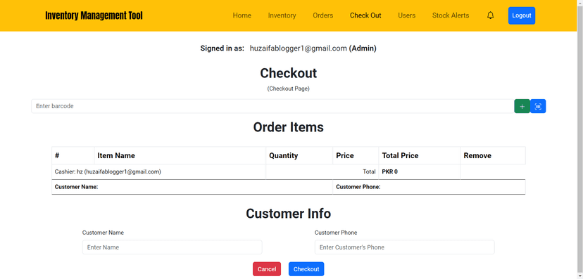The image size is (583, 279).
Task: Click the Remove column header
Action: click(477, 155)
